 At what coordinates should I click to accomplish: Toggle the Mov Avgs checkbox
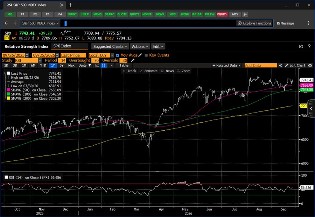pyautogui.click(x=118, y=55)
